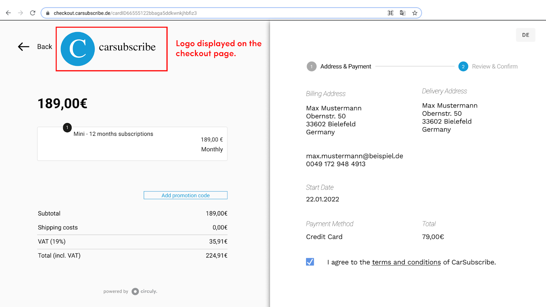Switch language with the DE button
546x307 pixels.
[x=526, y=35]
